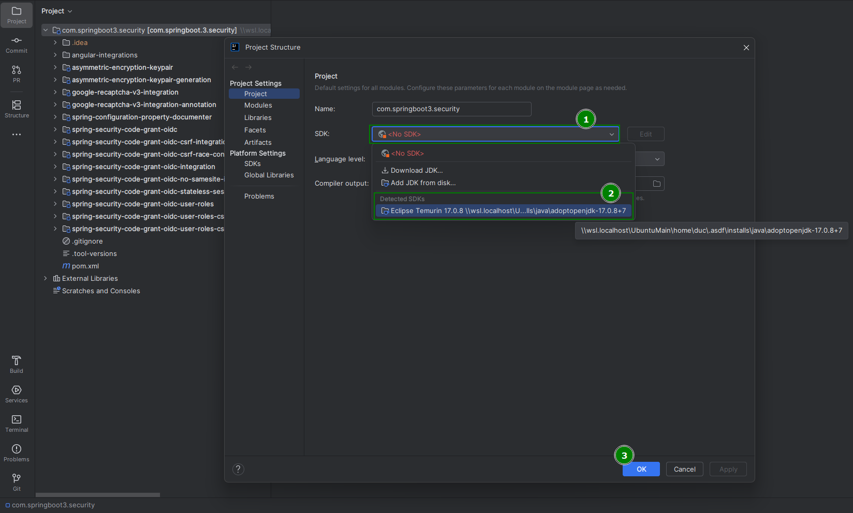Select spring-security-code-grant-oidc in tree
Viewport: 853px width, 513px height.
(124, 129)
